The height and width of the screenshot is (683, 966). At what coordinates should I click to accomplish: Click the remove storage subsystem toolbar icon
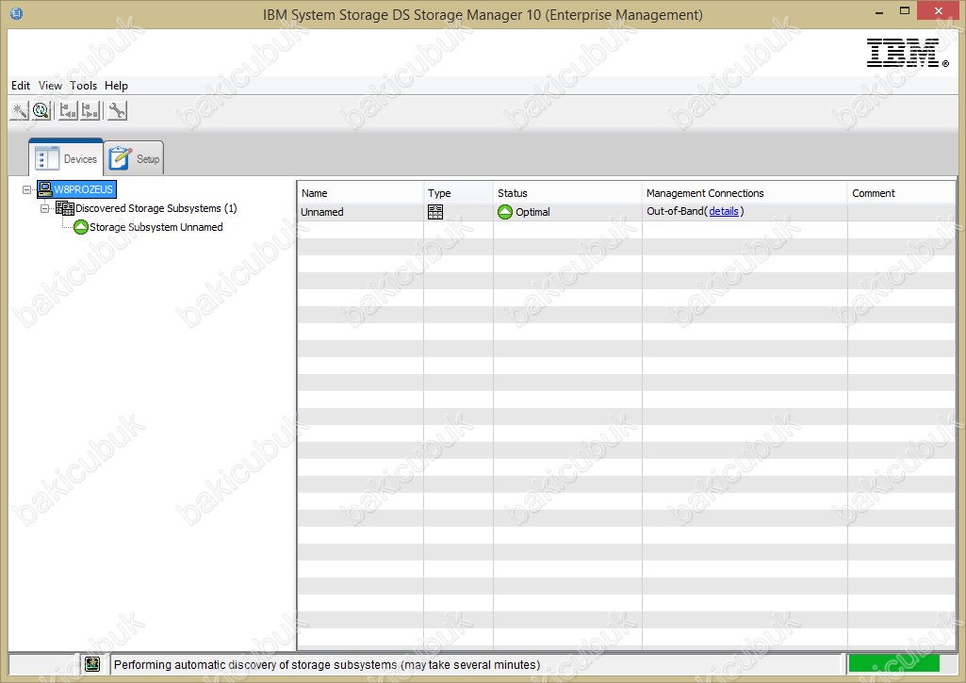[90, 111]
